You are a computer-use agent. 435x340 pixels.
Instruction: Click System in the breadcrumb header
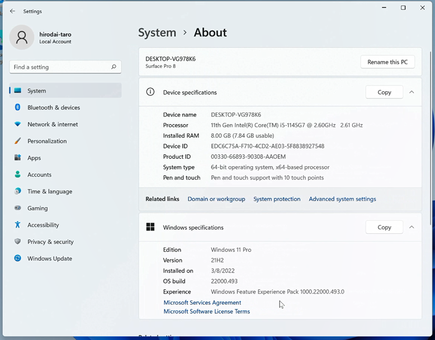pos(157,33)
